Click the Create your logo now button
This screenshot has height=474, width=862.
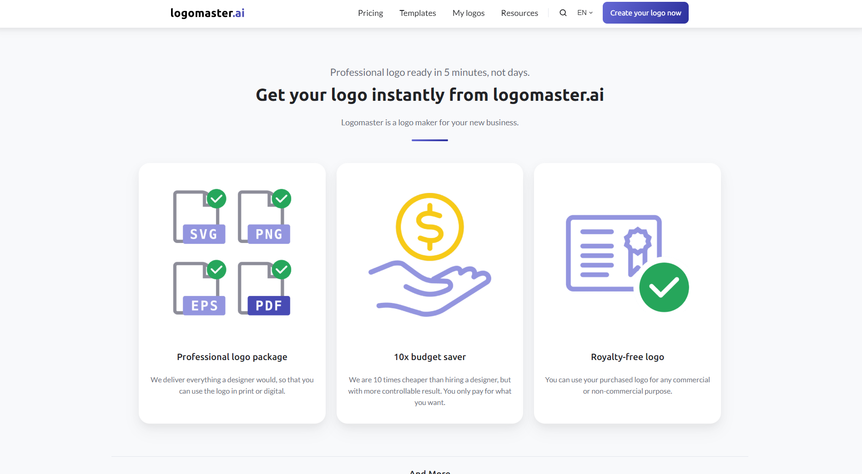(x=645, y=12)
